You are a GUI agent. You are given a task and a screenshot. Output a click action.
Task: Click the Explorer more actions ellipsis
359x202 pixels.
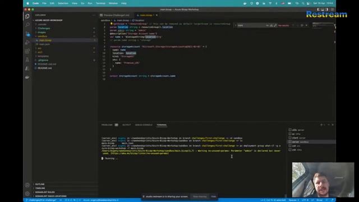coord(94,15)
